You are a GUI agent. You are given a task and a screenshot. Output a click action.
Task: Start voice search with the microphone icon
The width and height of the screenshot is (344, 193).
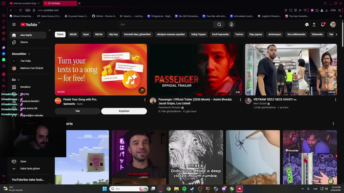point(231,24)
